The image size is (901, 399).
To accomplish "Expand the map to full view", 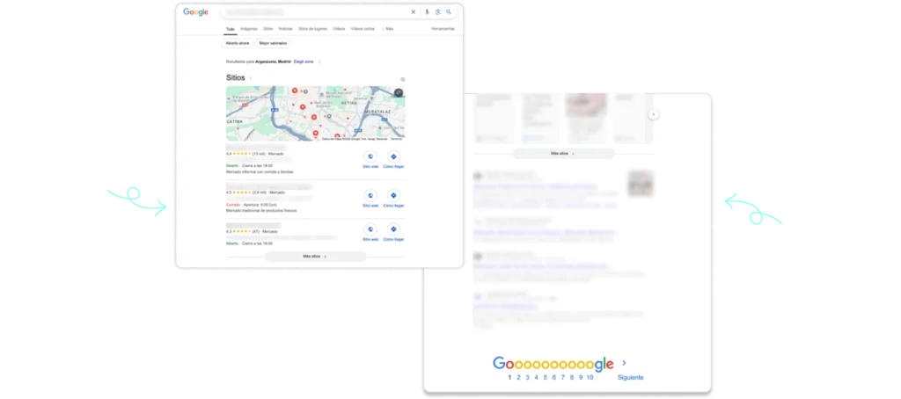I will [x=399, y=93].
